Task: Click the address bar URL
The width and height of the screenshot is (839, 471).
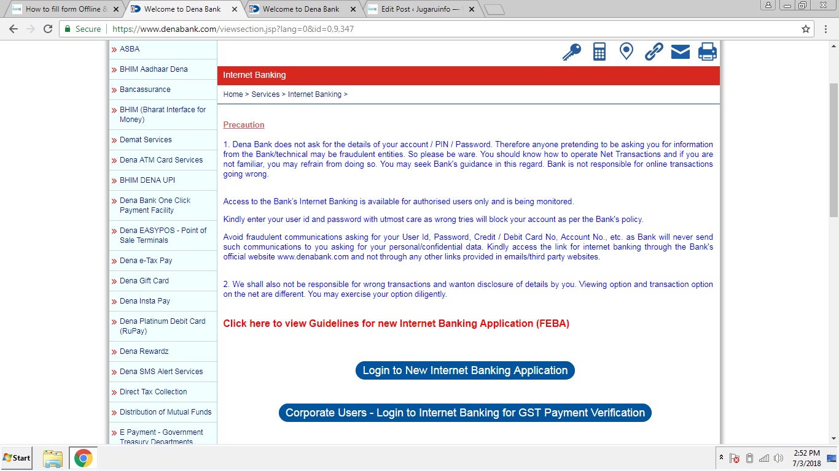Action: pos(233,29)
